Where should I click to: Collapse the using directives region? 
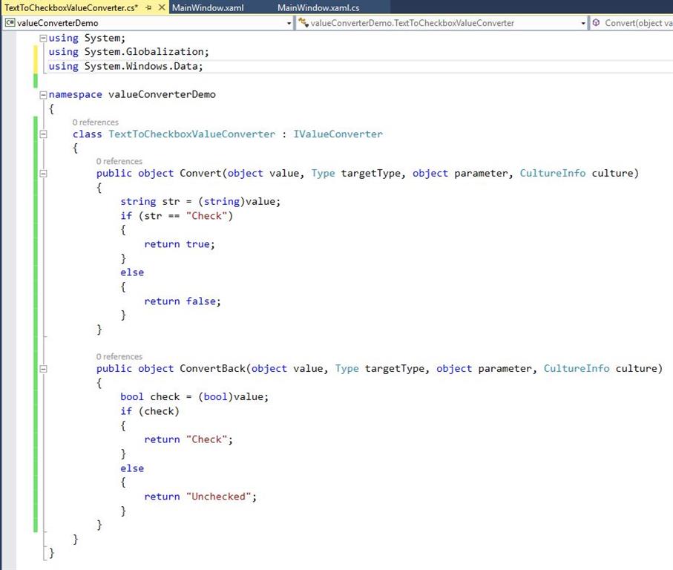(43, 38)
